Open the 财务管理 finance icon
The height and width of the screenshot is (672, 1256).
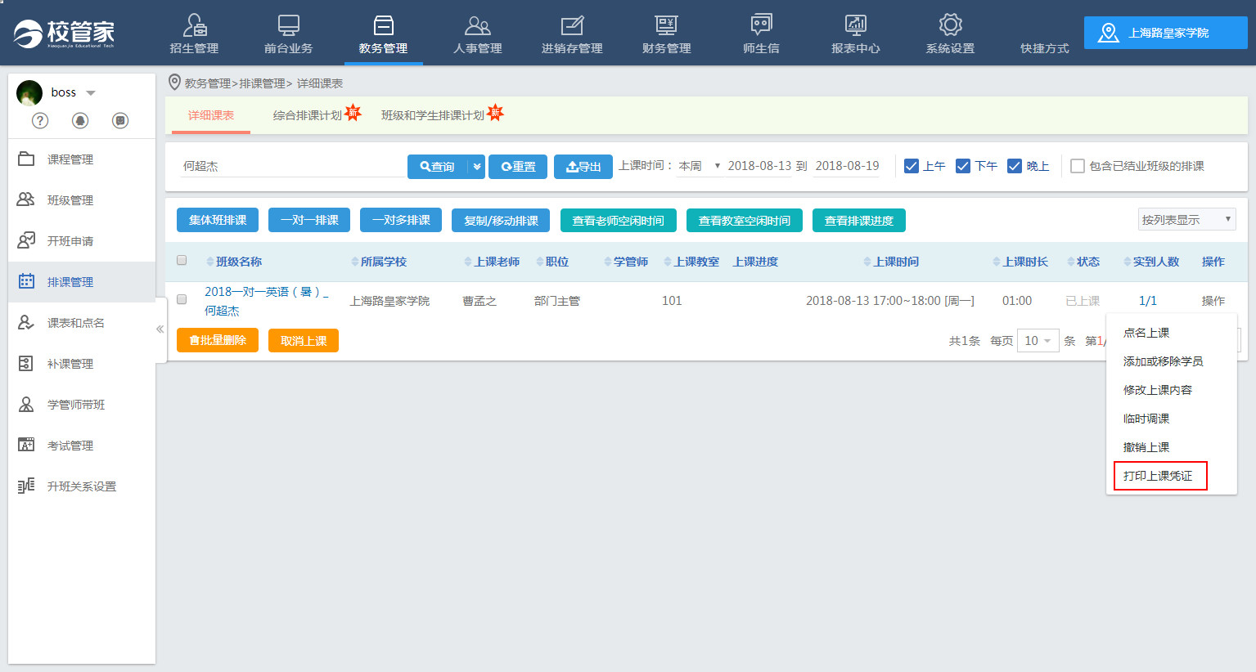click(666, 26)
